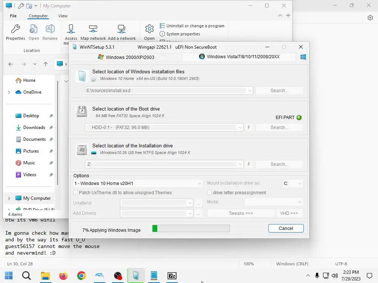Go up one folder level arrow

pos(45,64)
